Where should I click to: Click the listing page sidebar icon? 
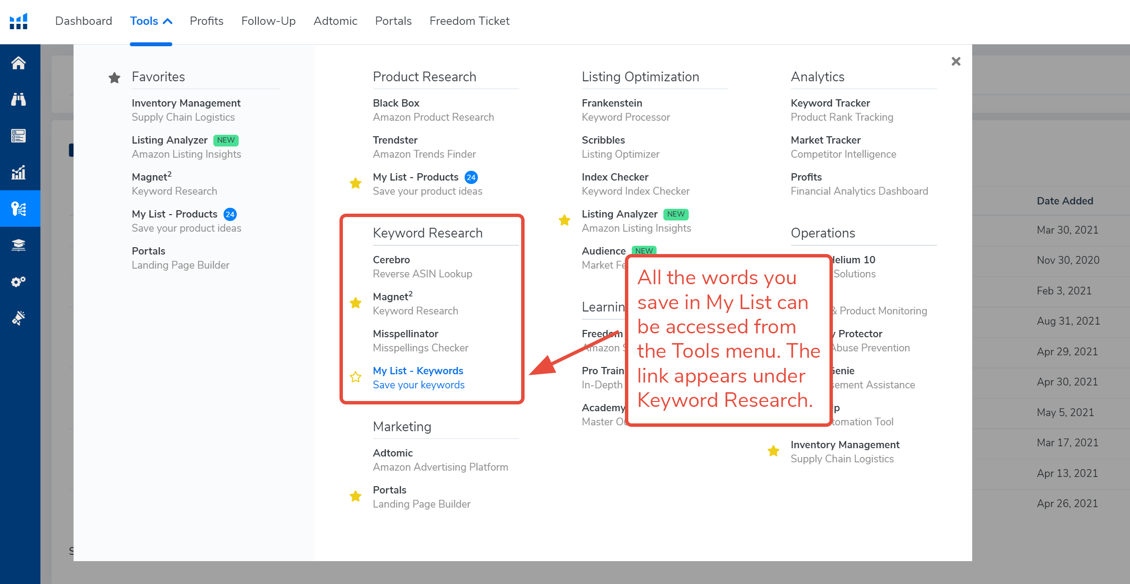tap(19, 136)
